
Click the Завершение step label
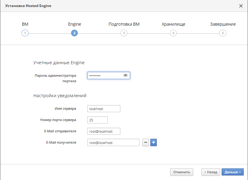click(x=223, y=24)
